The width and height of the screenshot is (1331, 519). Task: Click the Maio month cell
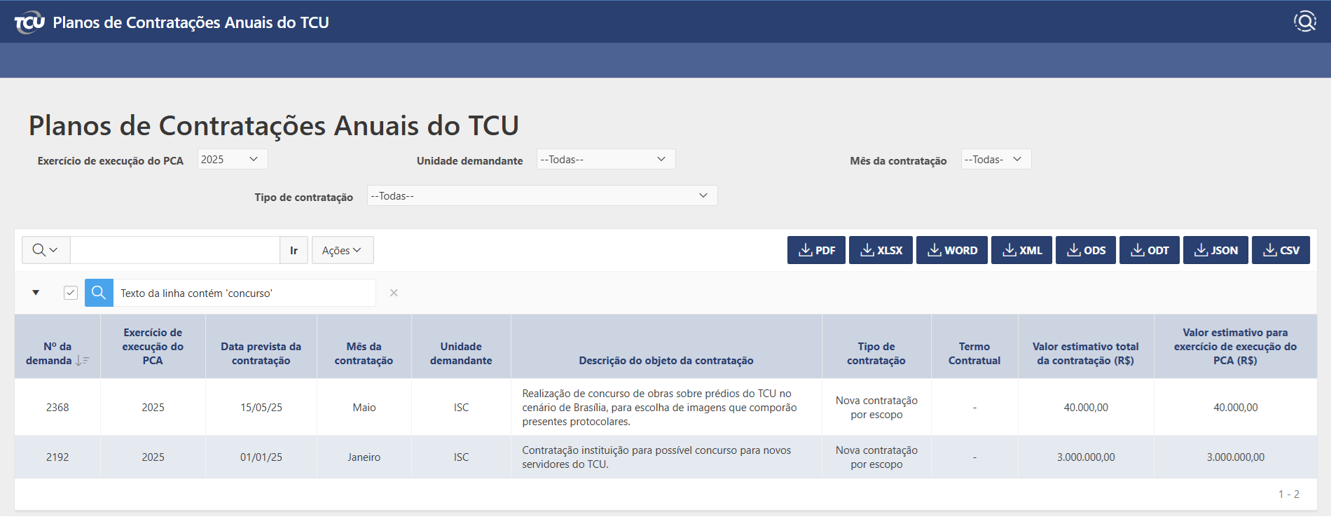pyautogui.click(x=364, y=407)
